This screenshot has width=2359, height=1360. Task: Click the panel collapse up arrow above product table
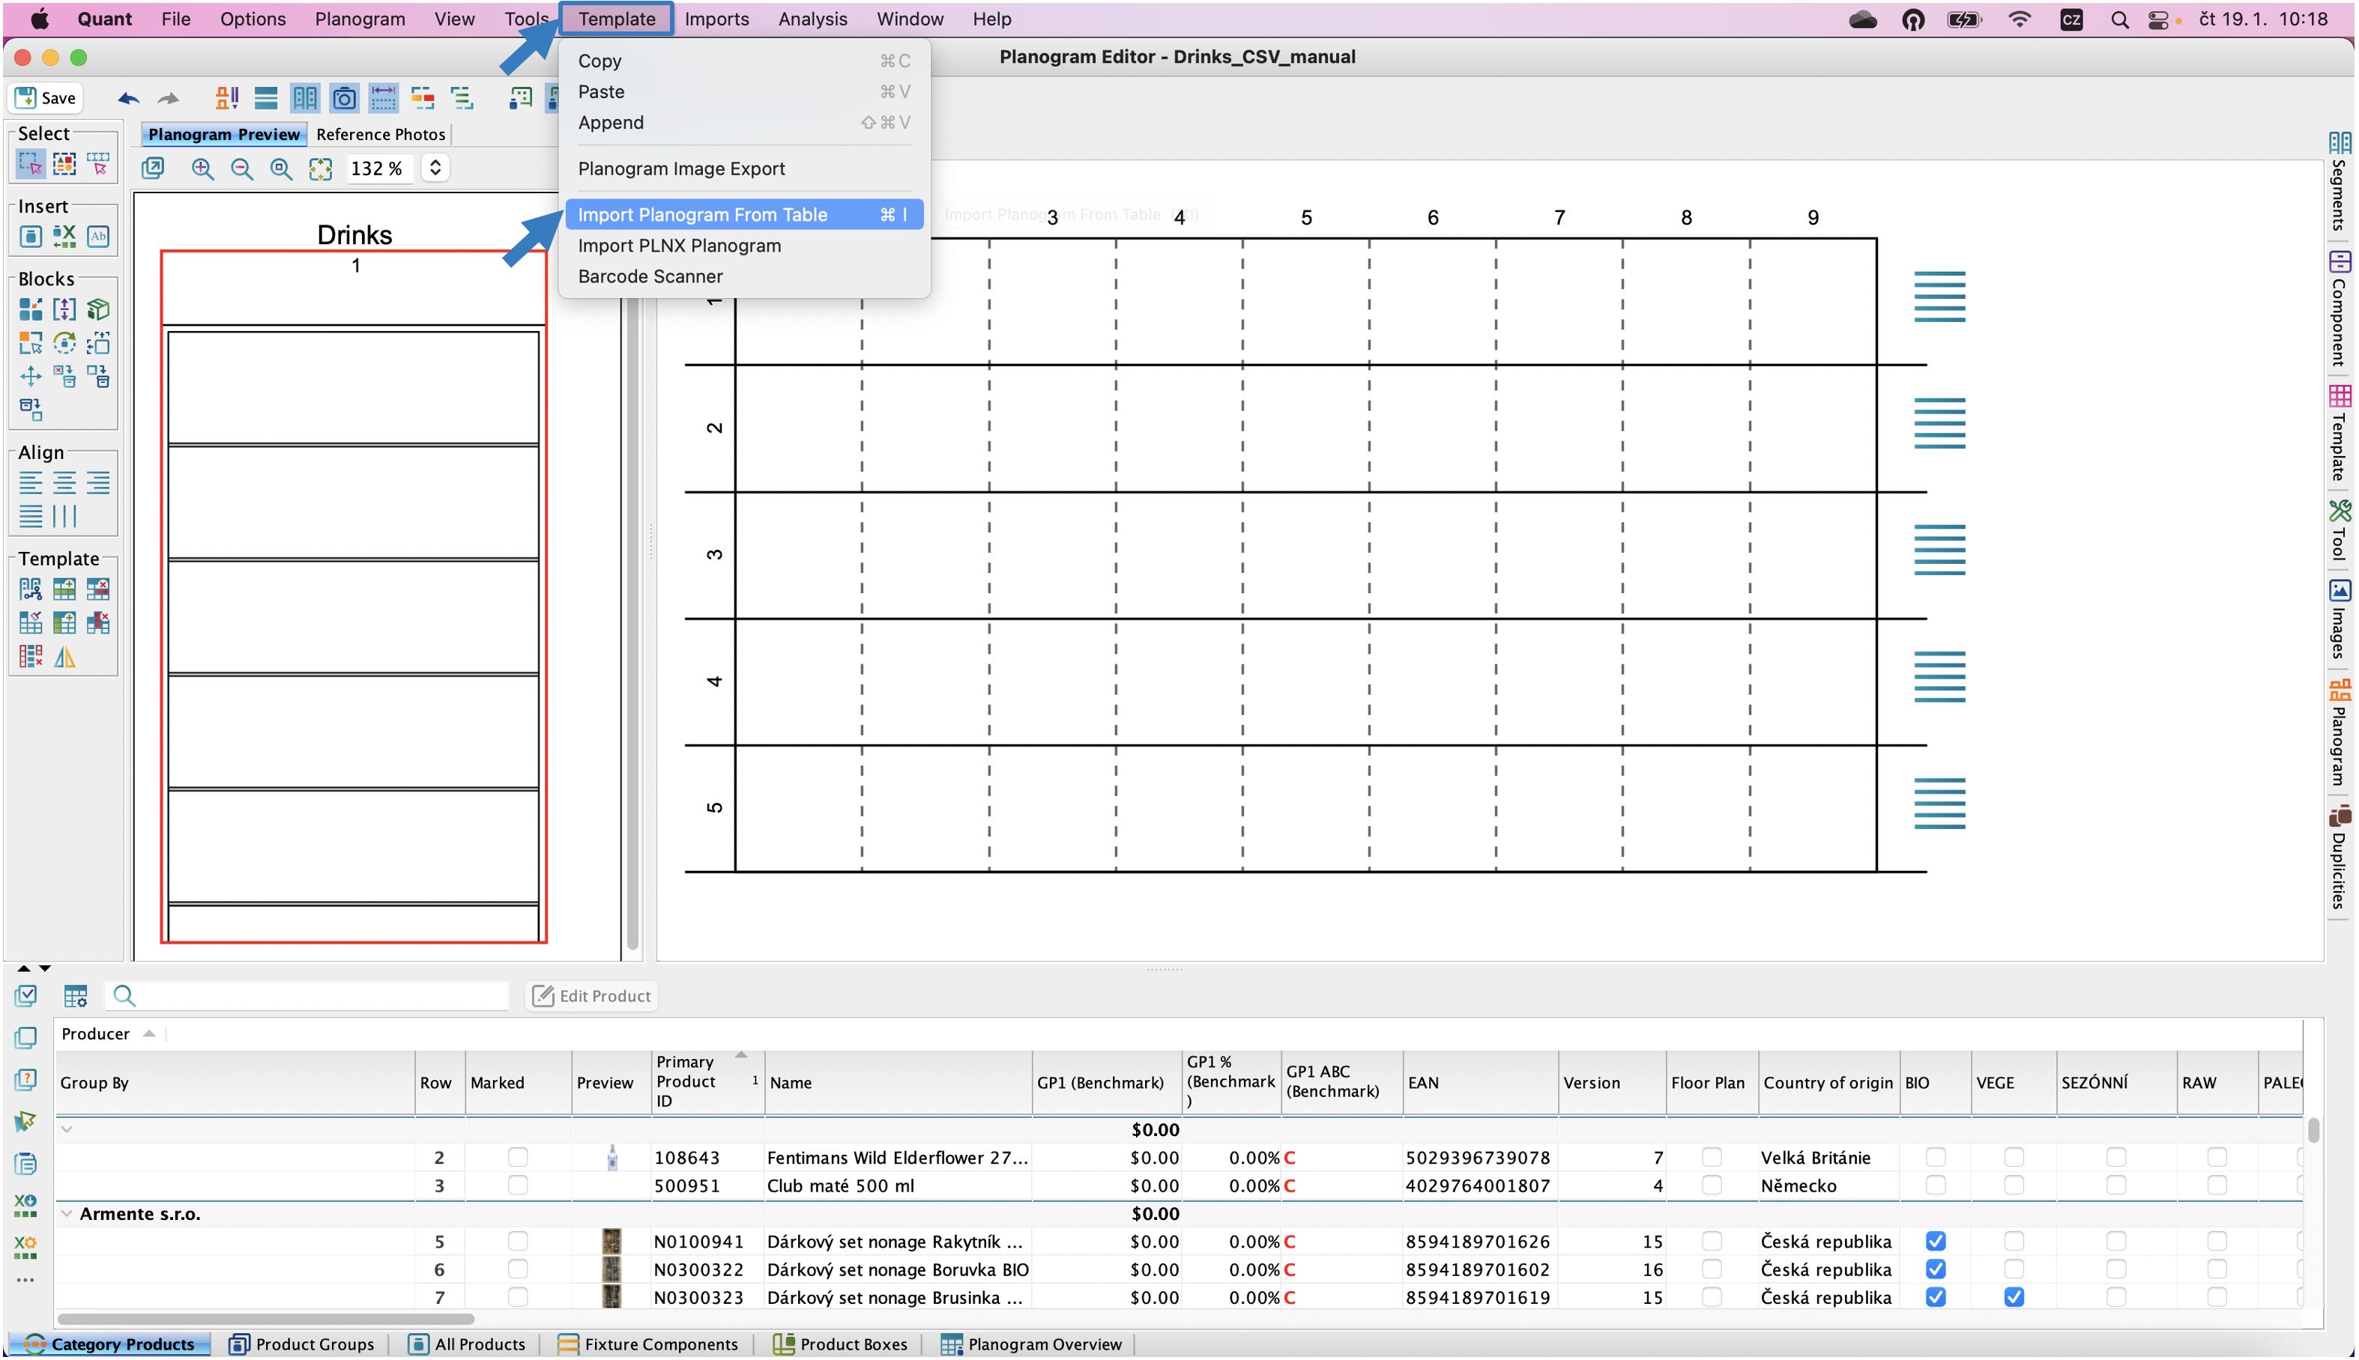point(23,970)
